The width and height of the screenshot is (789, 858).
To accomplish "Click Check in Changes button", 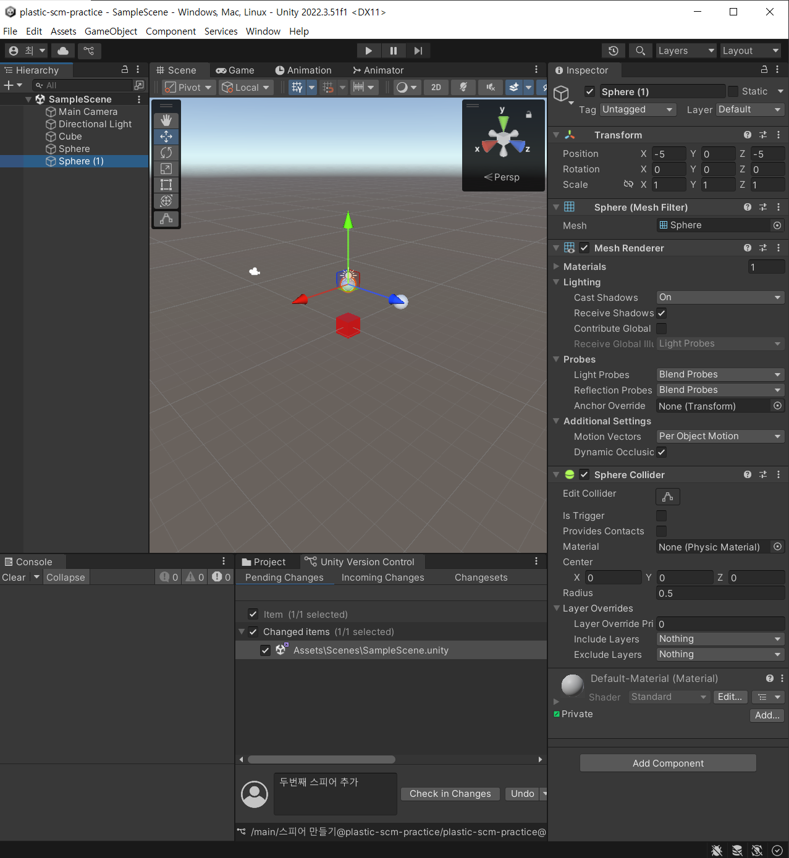I will pyautogui.click(x=450, y=794).
